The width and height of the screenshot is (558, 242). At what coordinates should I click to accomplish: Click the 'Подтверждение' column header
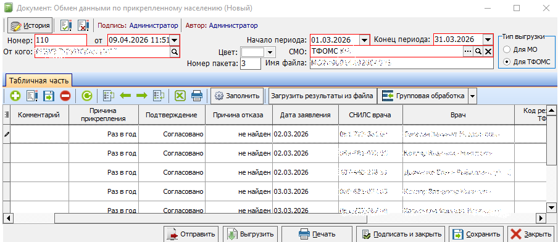click(172, 115)
